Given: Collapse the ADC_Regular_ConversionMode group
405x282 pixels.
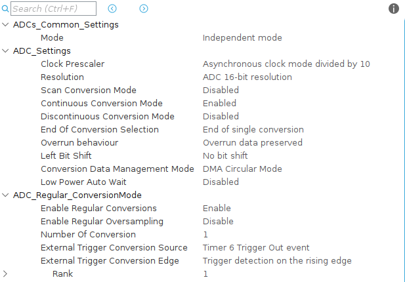Looking at the screenshot, I should pyautogui.click(x=6, y=195).
